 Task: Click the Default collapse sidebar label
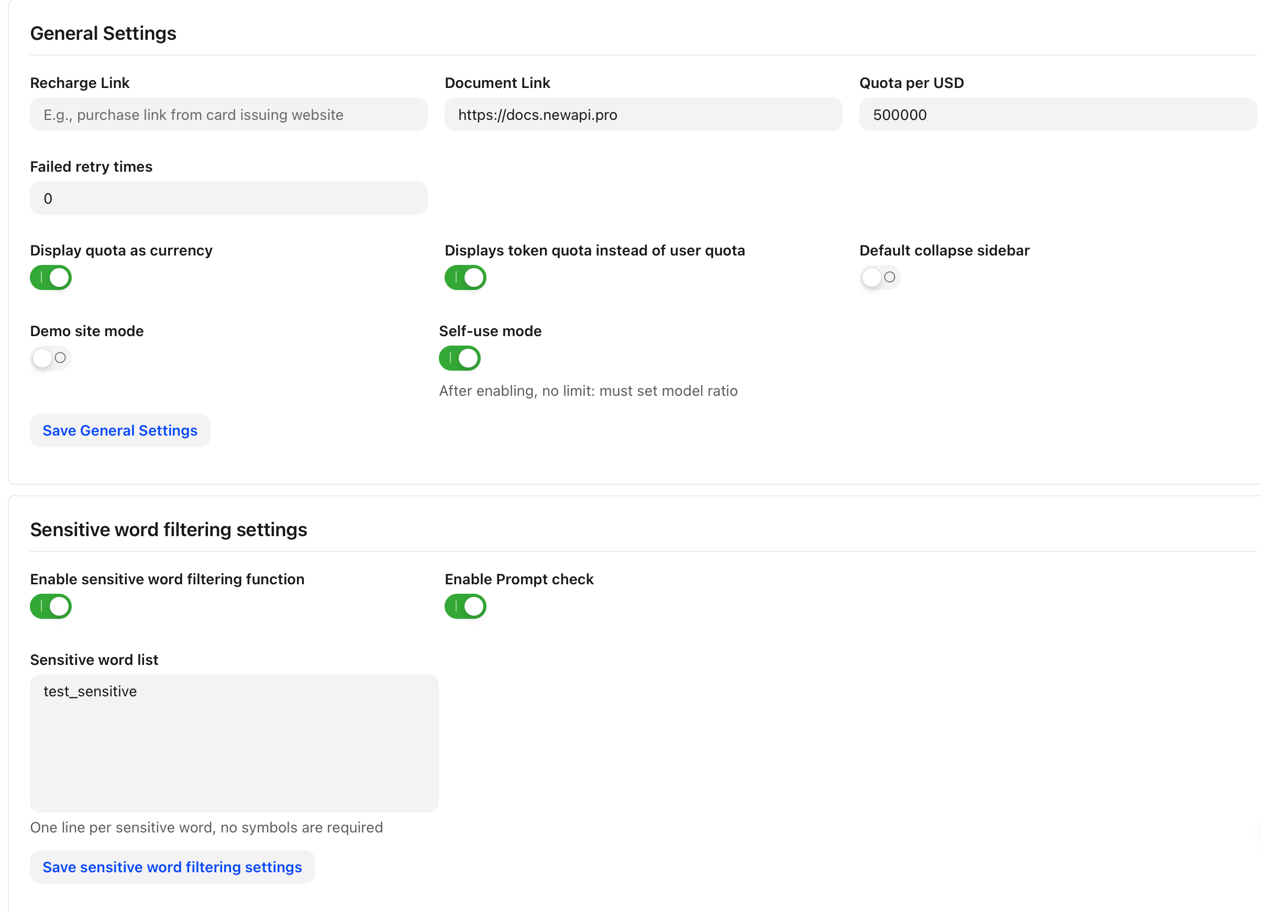pos(945,251)
